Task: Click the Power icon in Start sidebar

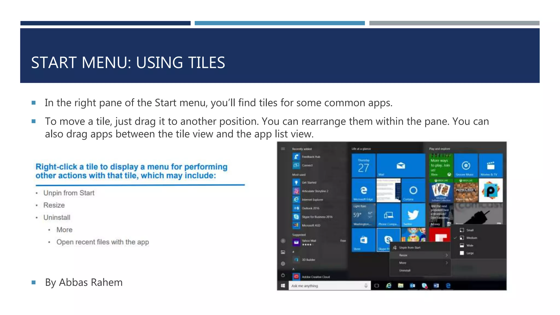Action: 283,275
